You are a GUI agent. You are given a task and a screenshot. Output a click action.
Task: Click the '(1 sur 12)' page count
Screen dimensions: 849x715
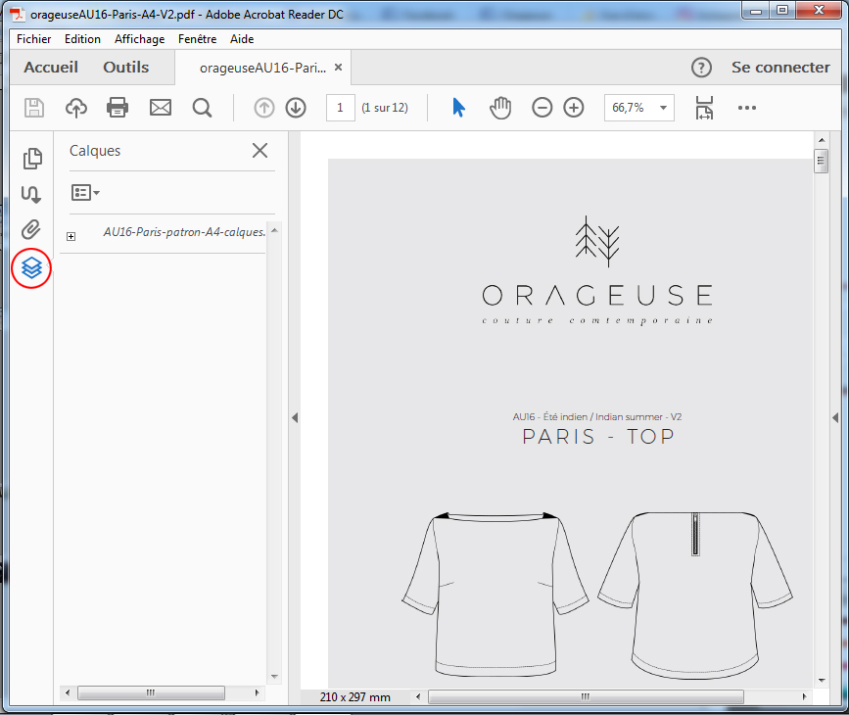click(x=385, y=108)
